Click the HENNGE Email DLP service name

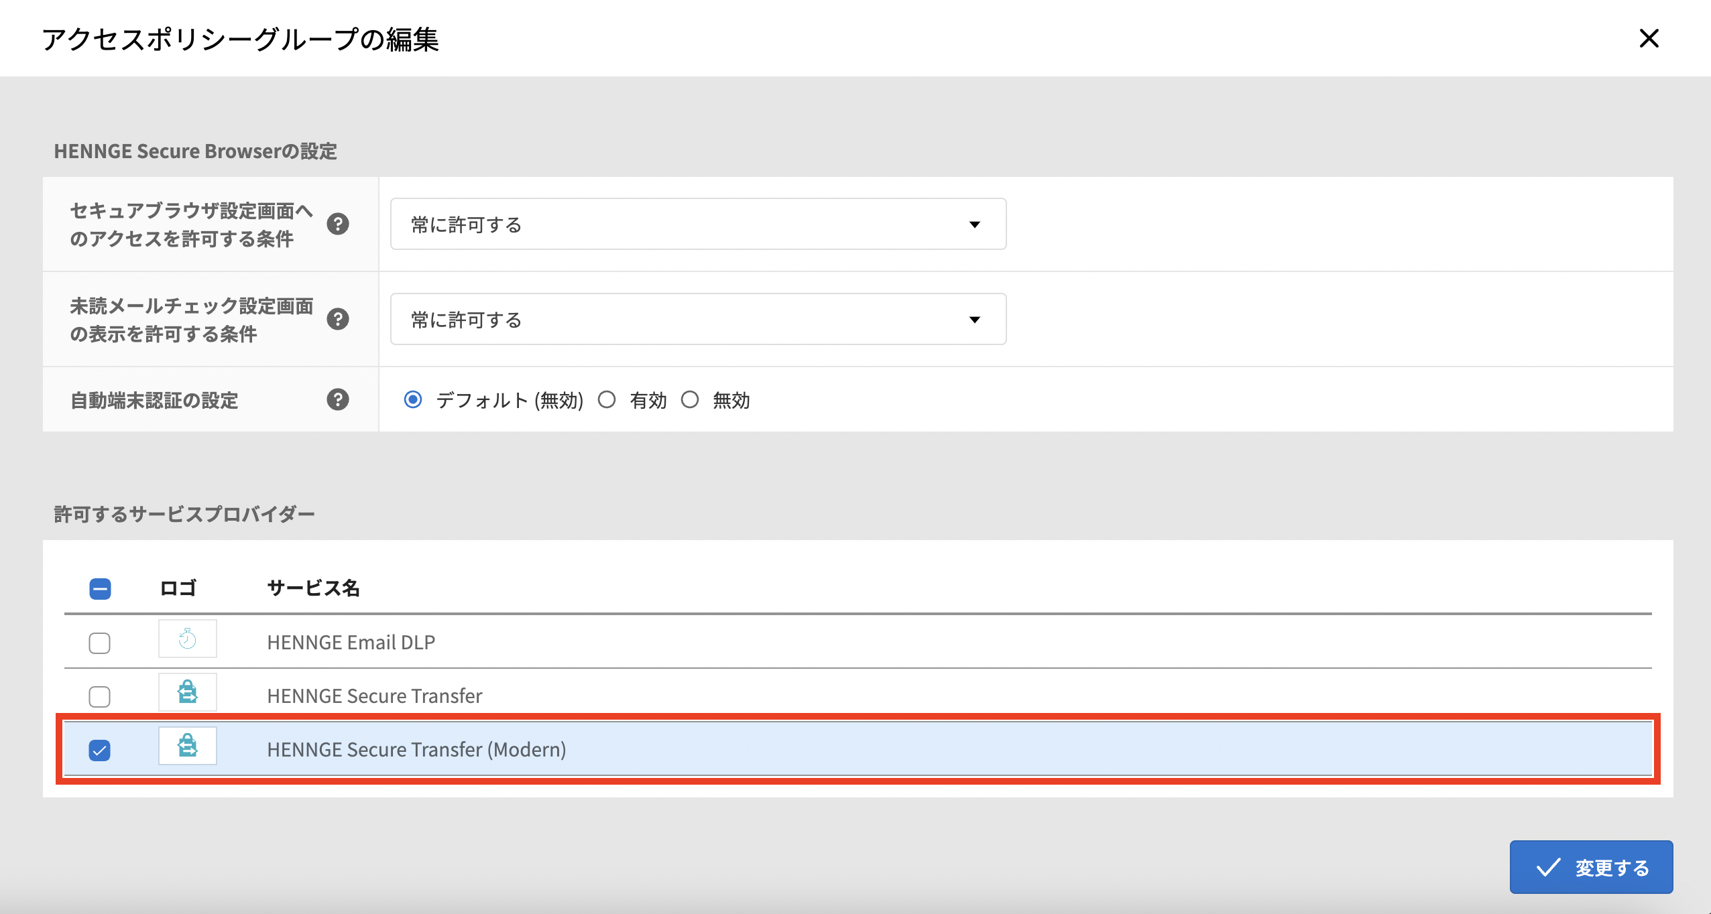click(351, 642)
